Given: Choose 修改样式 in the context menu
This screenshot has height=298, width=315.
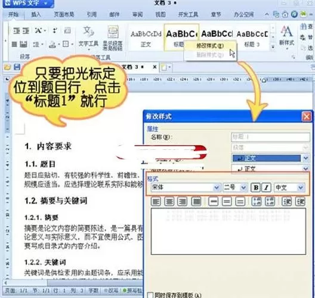Looking at the screenshot, I should click(x=210, y=46).
